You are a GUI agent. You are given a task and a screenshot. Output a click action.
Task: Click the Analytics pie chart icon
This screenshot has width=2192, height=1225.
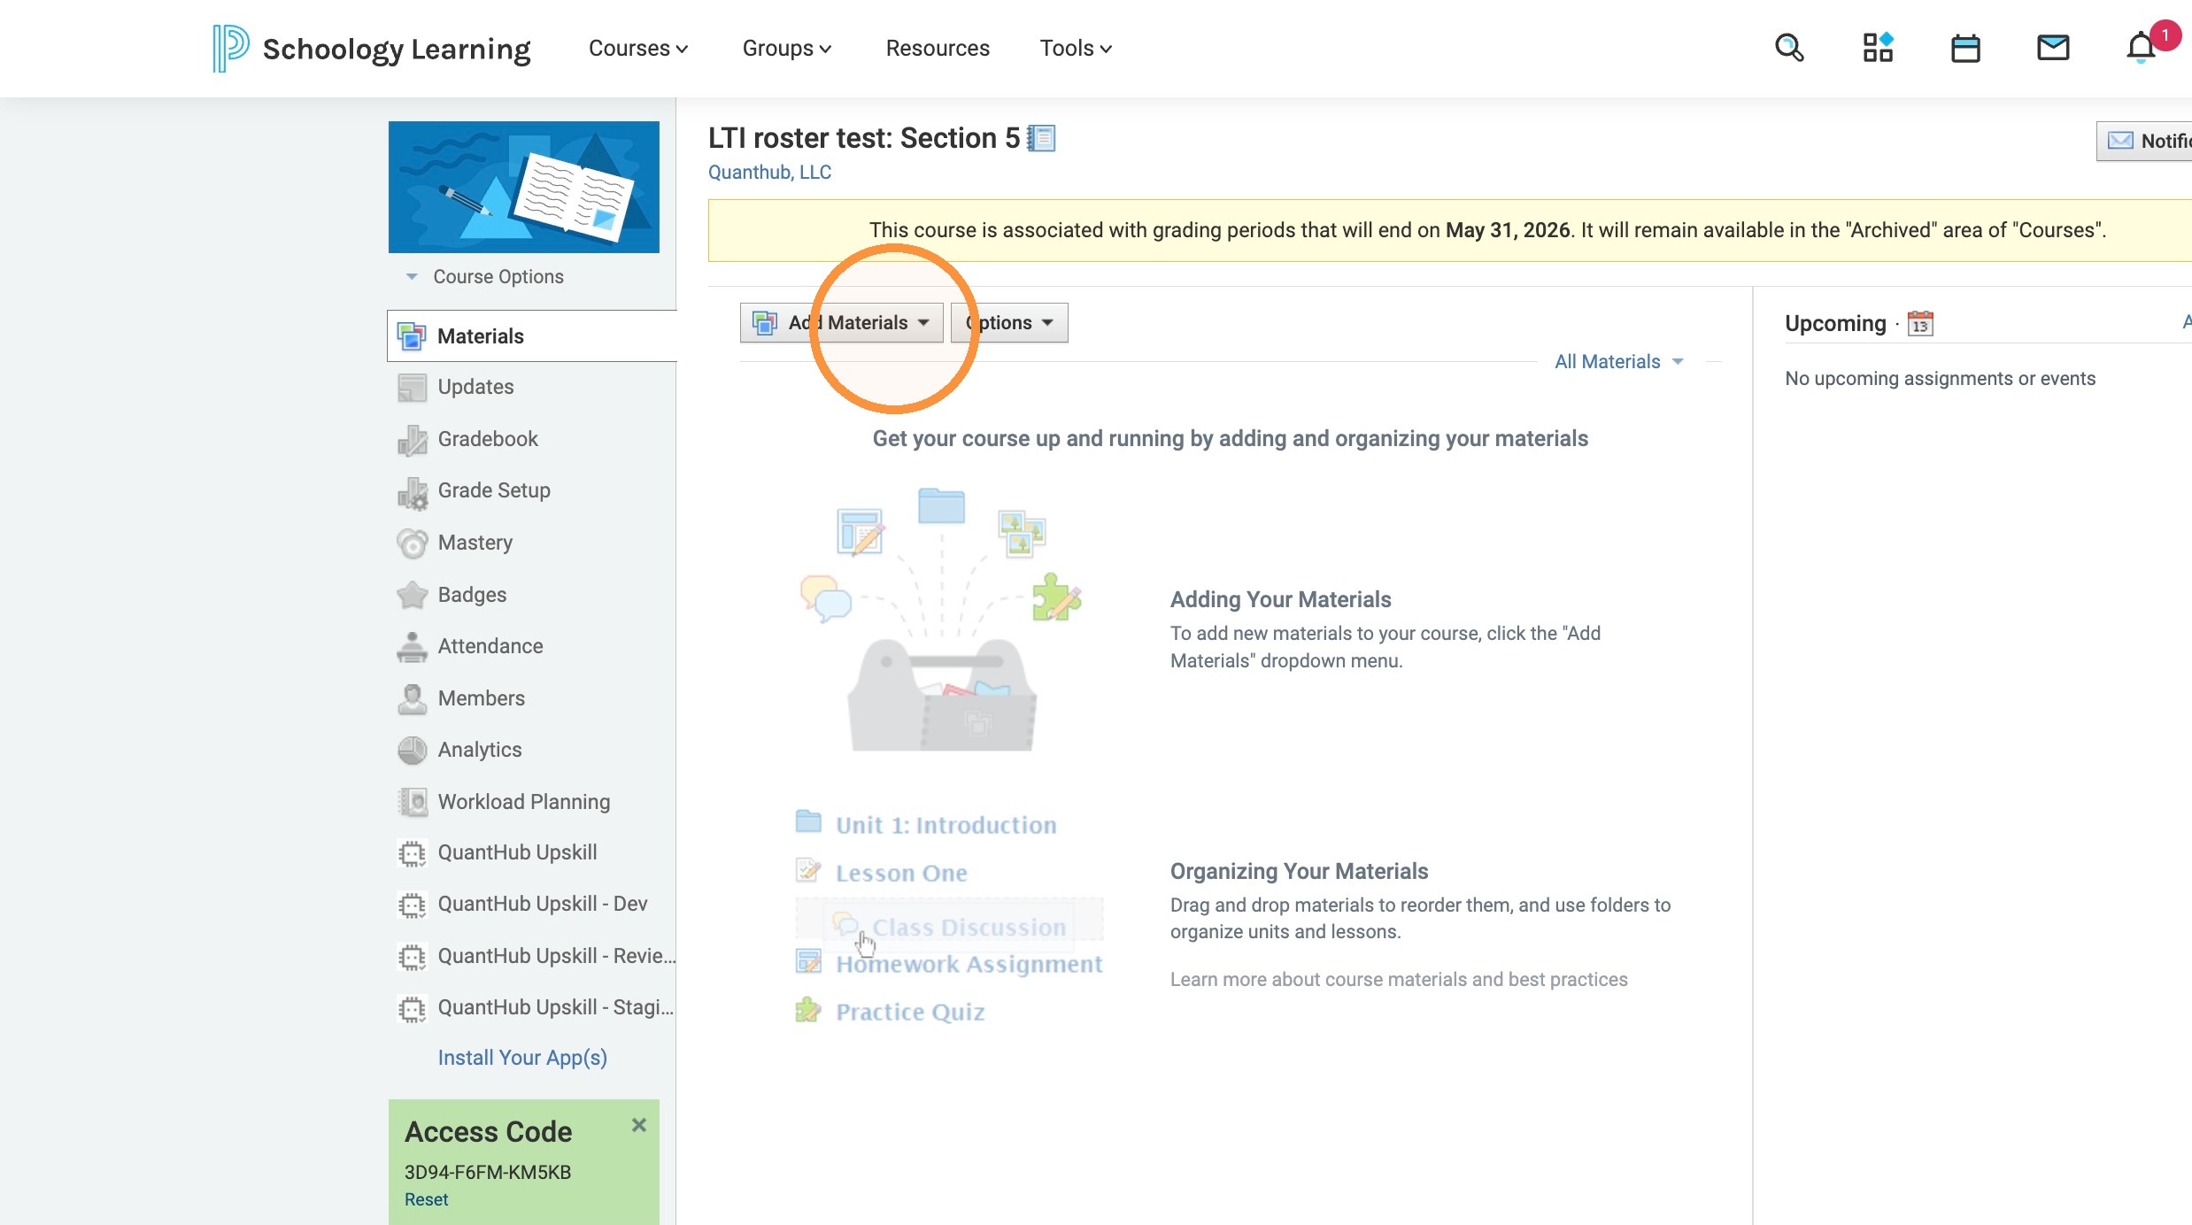pyautogui.click(x=412, y=751)
